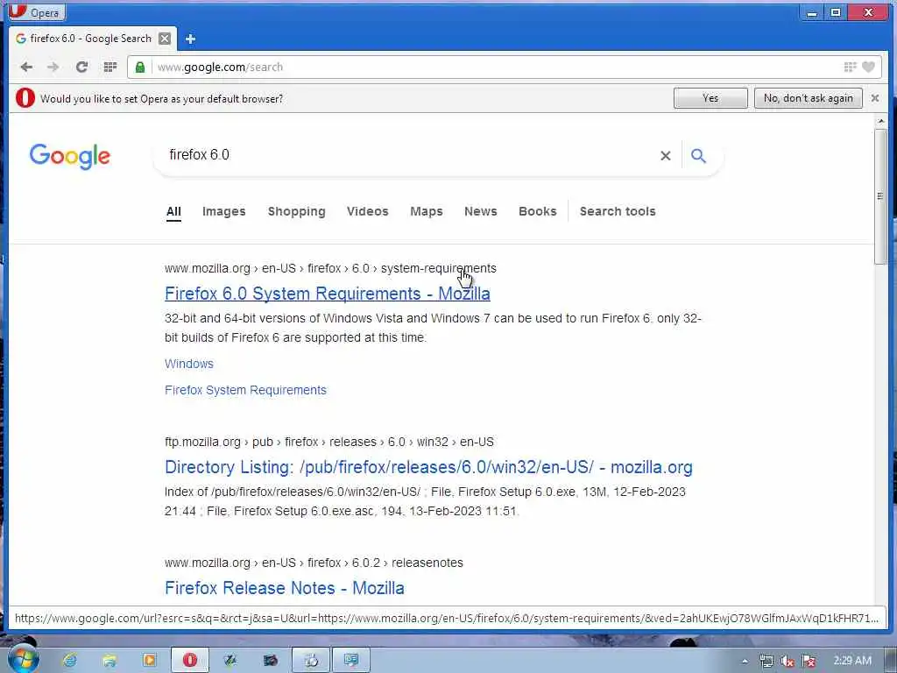897x673 pixels.
Task: Switch to Shopping results
Action: tap(296, 212)
